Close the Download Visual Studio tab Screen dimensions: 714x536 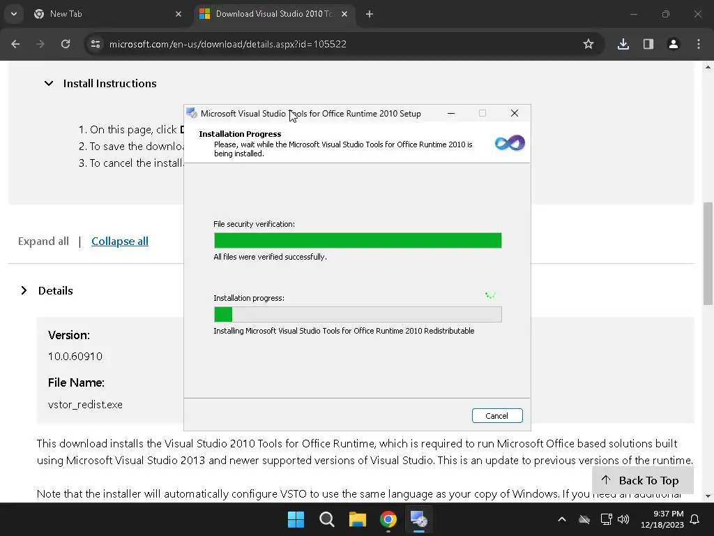[344, 14]
